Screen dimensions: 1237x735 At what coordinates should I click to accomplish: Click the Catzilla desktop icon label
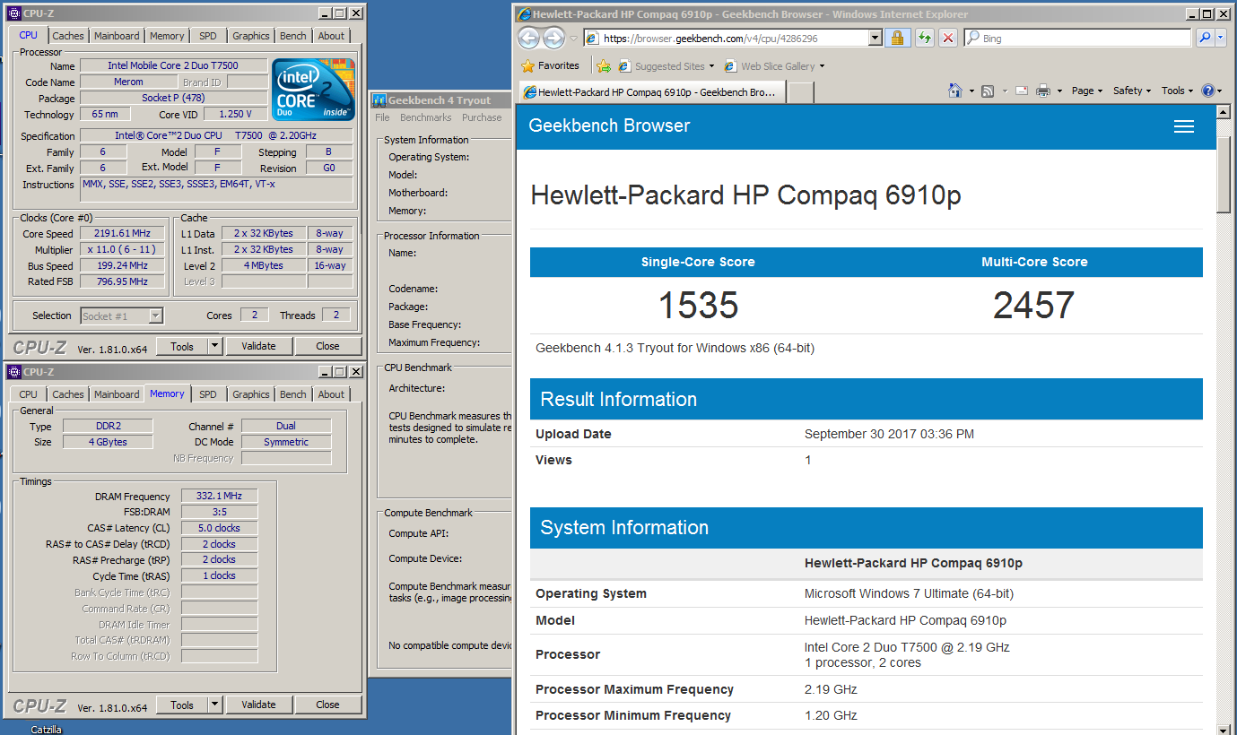(45, 730)
